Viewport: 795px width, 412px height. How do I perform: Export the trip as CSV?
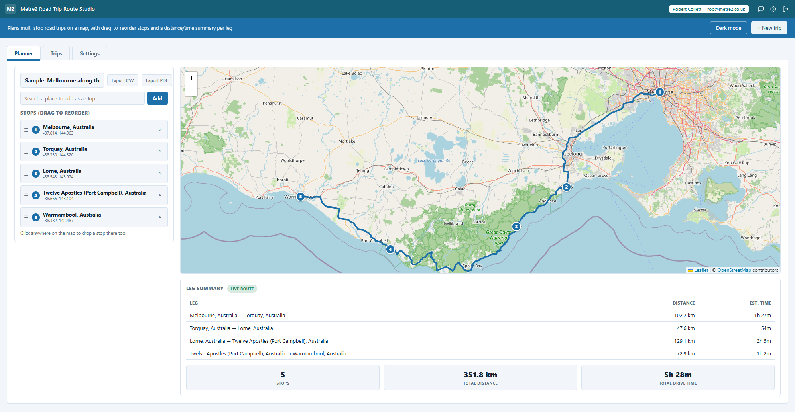pos(123,80)
